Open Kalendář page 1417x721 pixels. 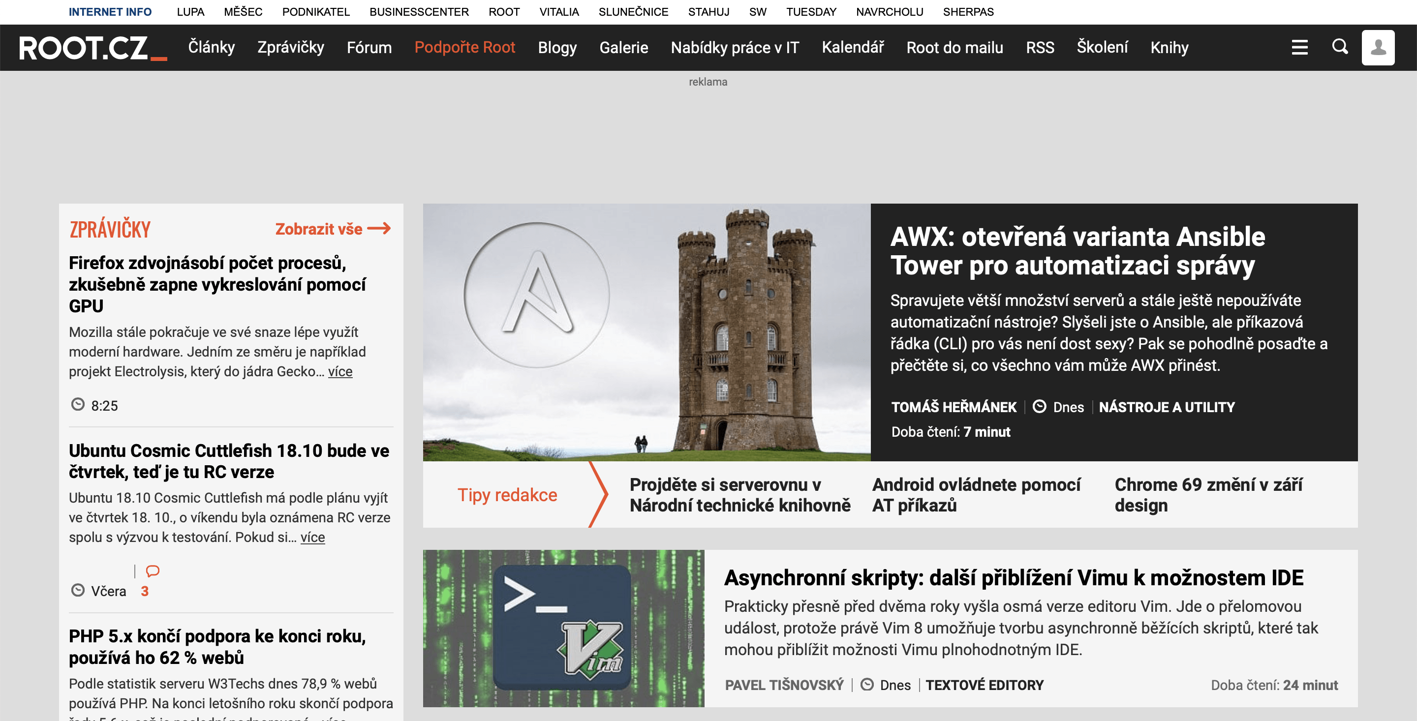(x=852, y=47)
